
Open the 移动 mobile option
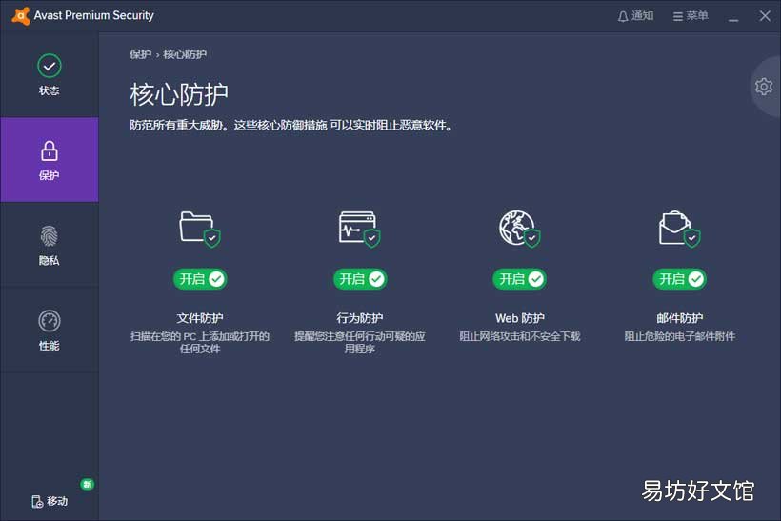click(50, 501)
